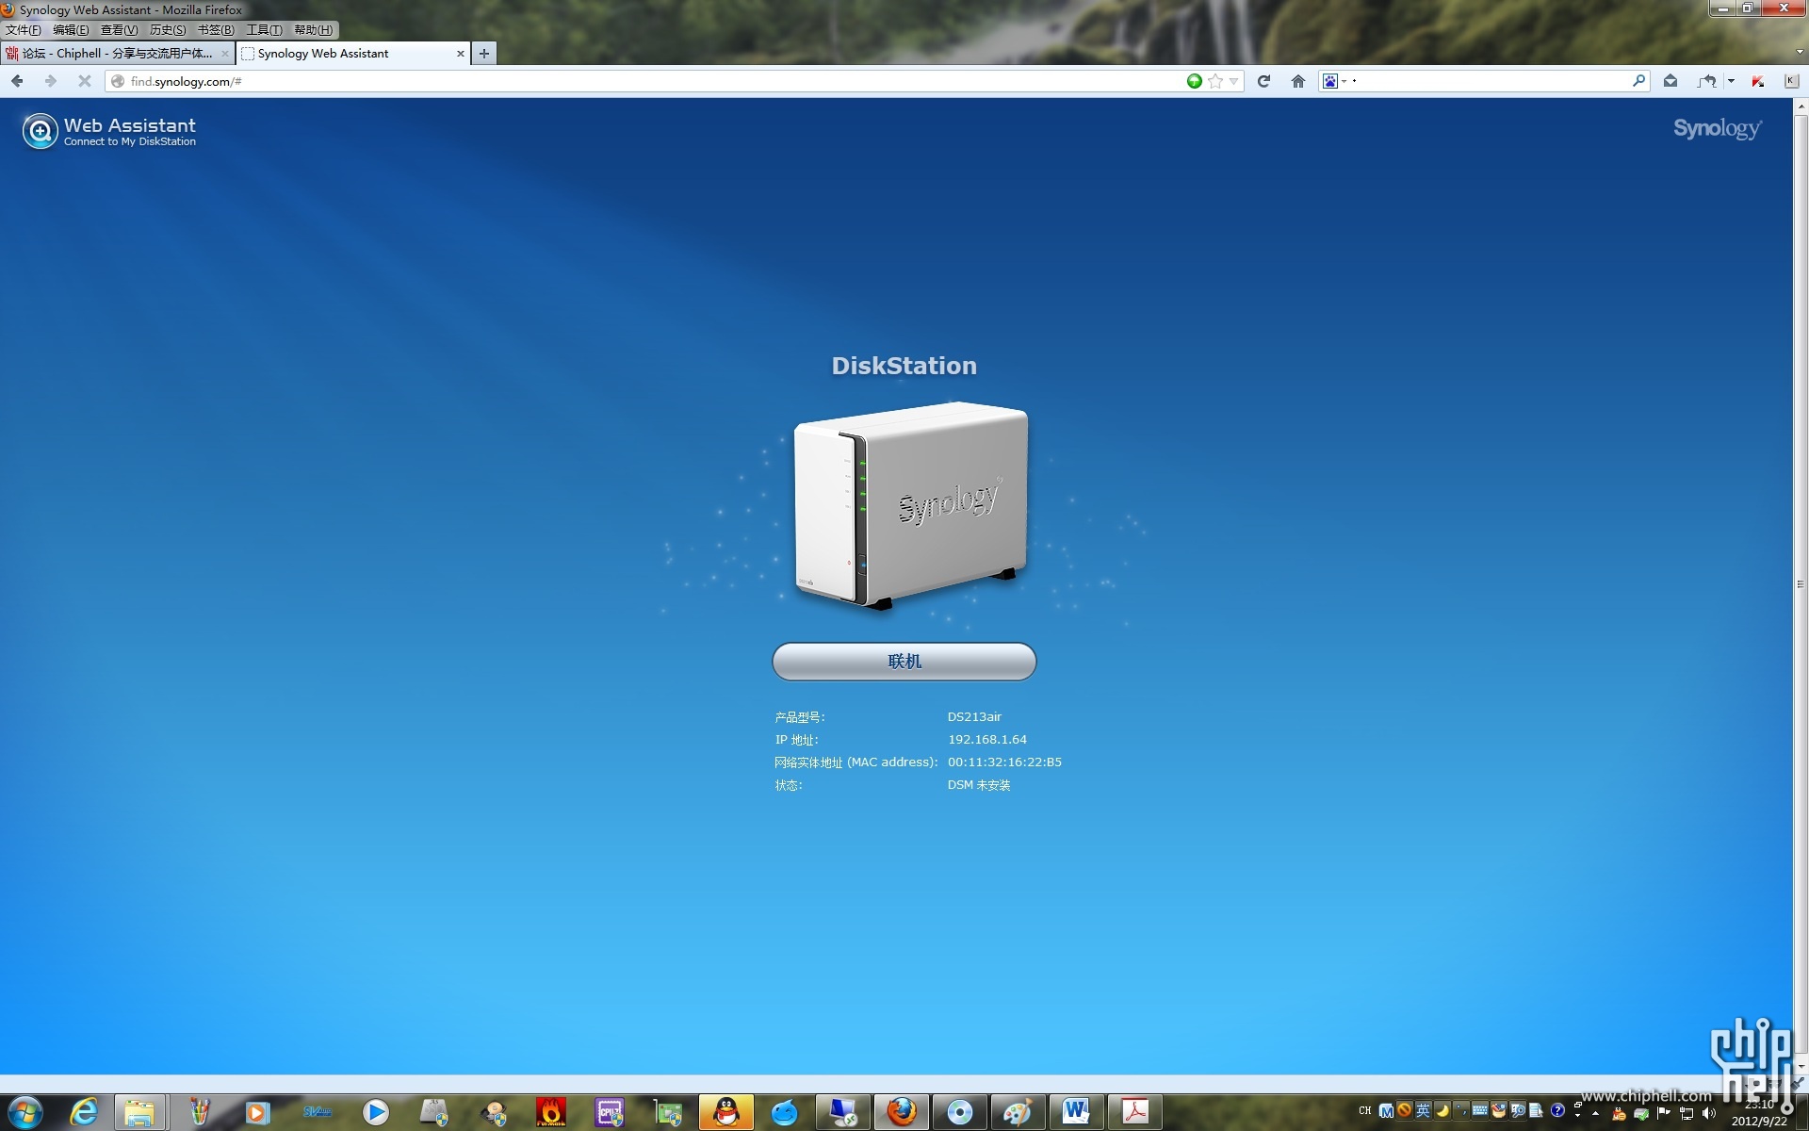Click the page vertical scrollbar
Image resolution: width=1809 pixels, height=1131 pixels.
(1801, 584)
